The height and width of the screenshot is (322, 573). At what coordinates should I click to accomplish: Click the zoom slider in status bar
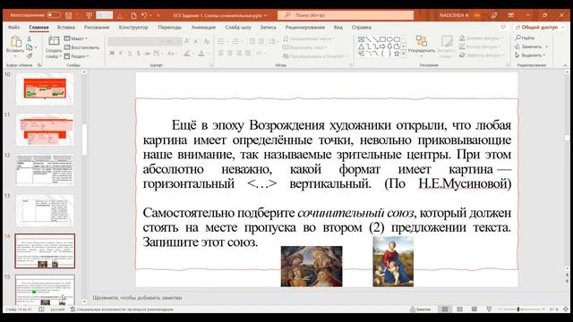point(521,309)
